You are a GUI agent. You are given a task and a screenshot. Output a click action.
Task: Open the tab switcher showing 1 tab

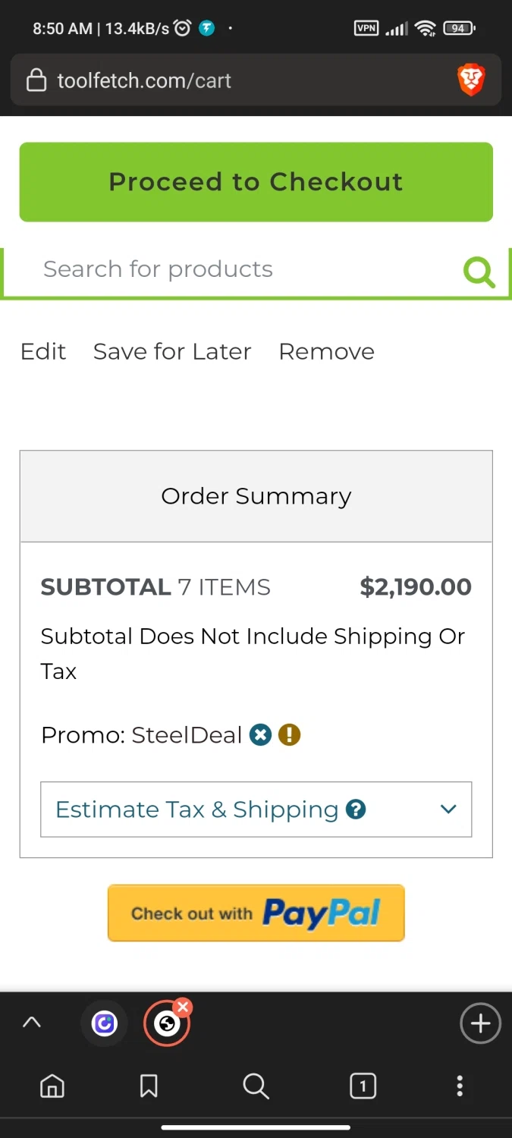(363, 1086)
